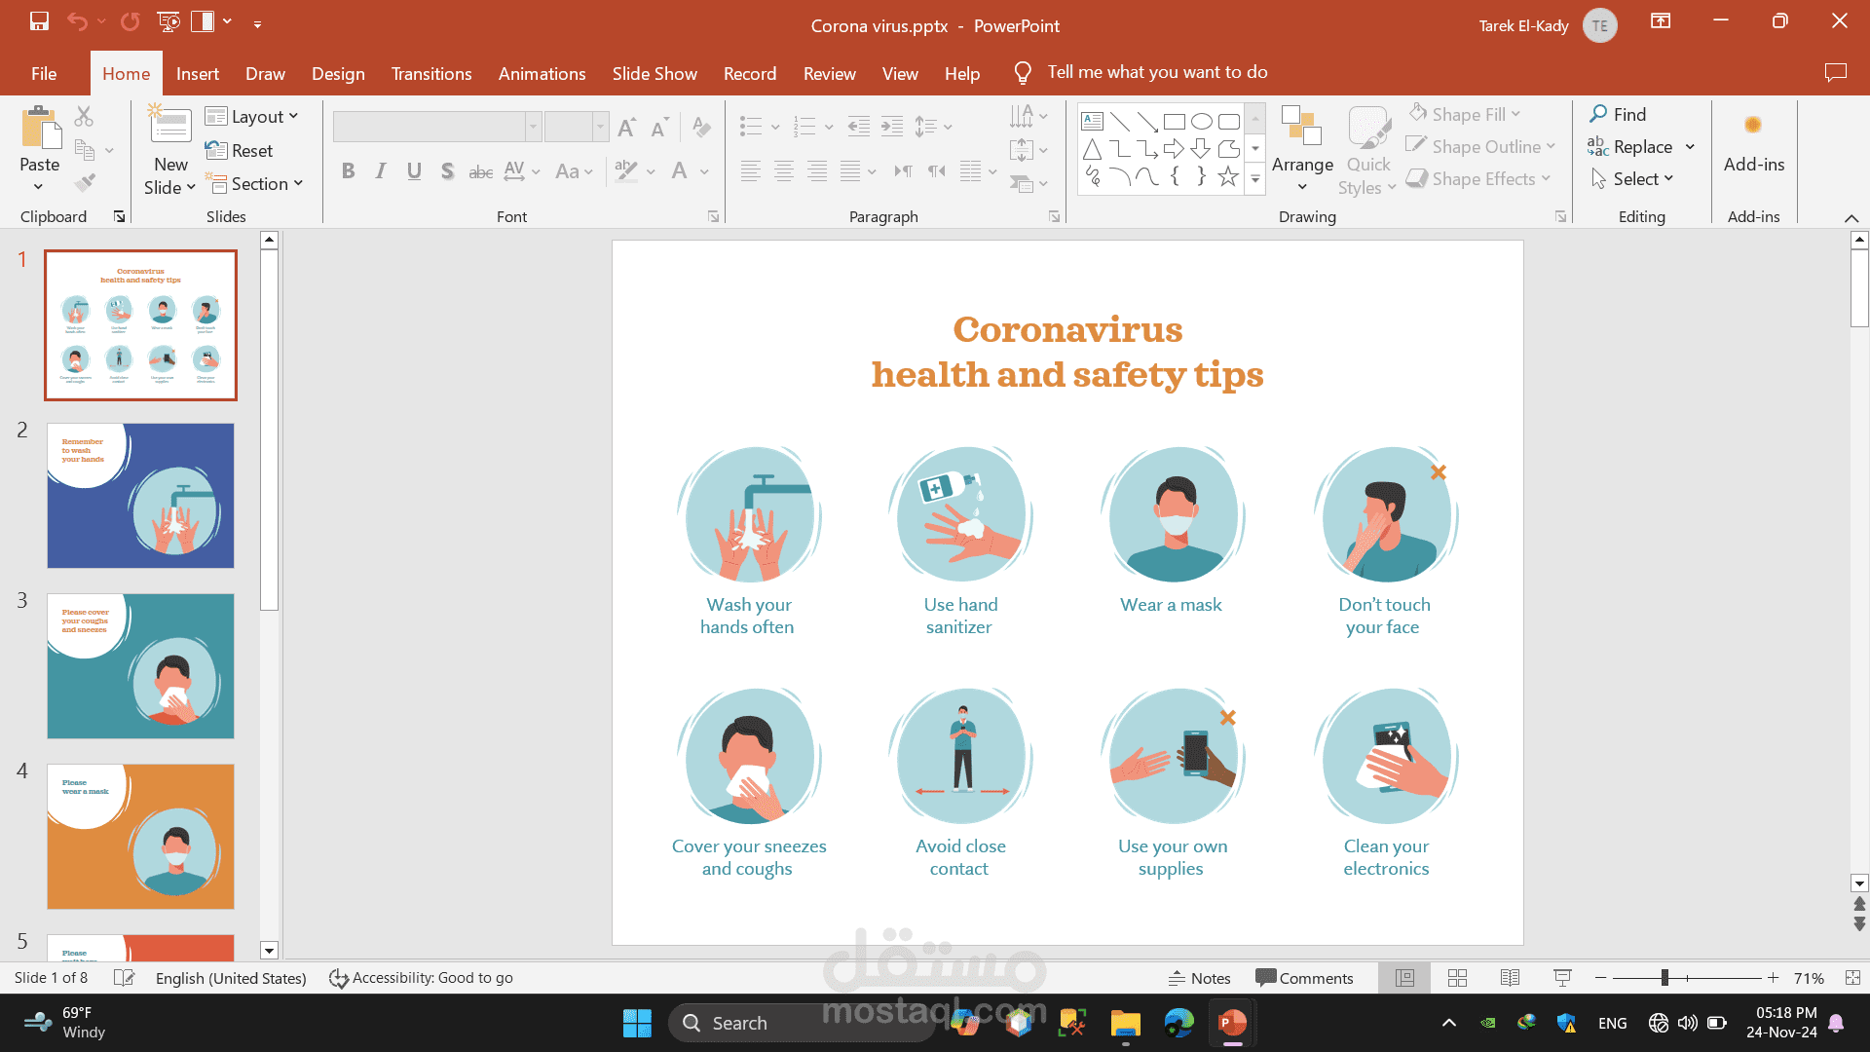Open the File menu
This screenshot has width=1870, height=1052.
pos(44,73)
